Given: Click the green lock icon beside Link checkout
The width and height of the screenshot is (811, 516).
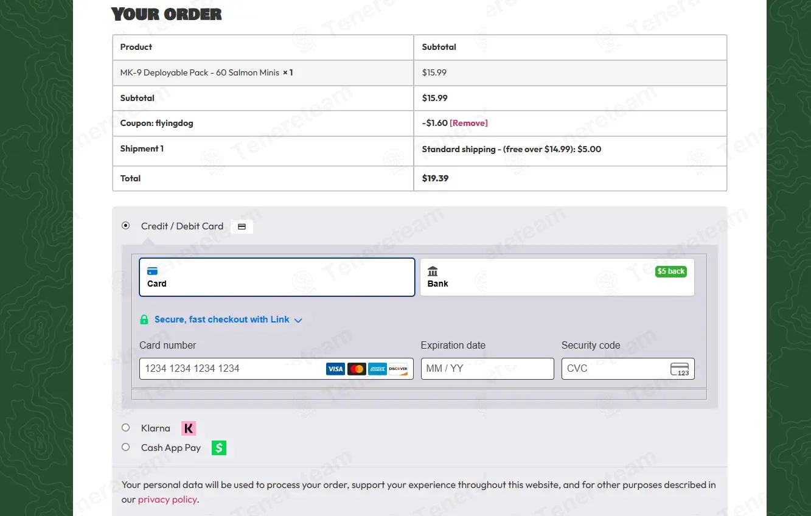Looking at the screenshot, I should (144, 319).
